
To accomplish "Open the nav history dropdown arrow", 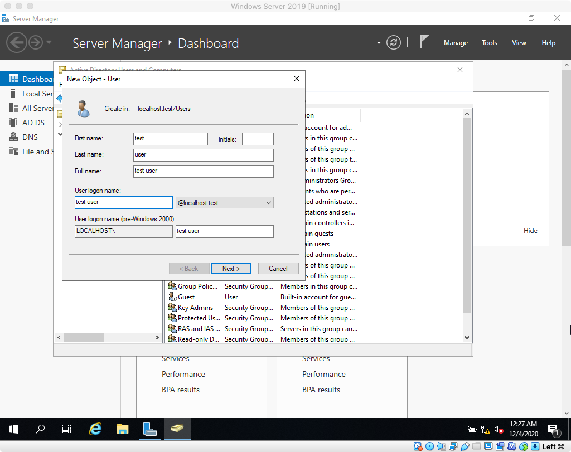I will point(49,42).
